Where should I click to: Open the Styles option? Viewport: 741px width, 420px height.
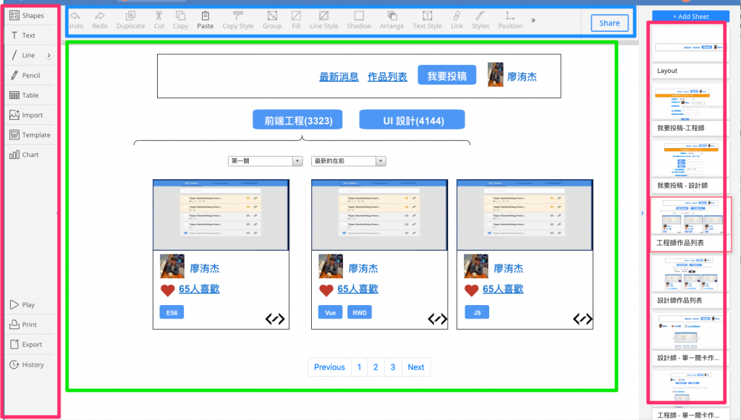480,20
